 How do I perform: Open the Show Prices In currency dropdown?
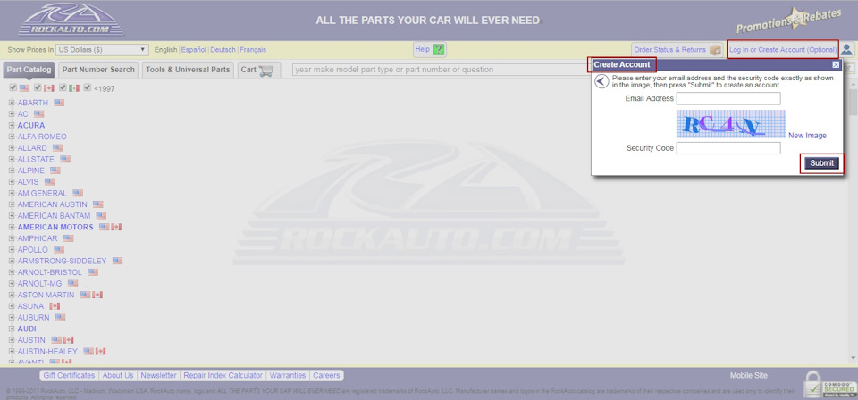point(102,50)
